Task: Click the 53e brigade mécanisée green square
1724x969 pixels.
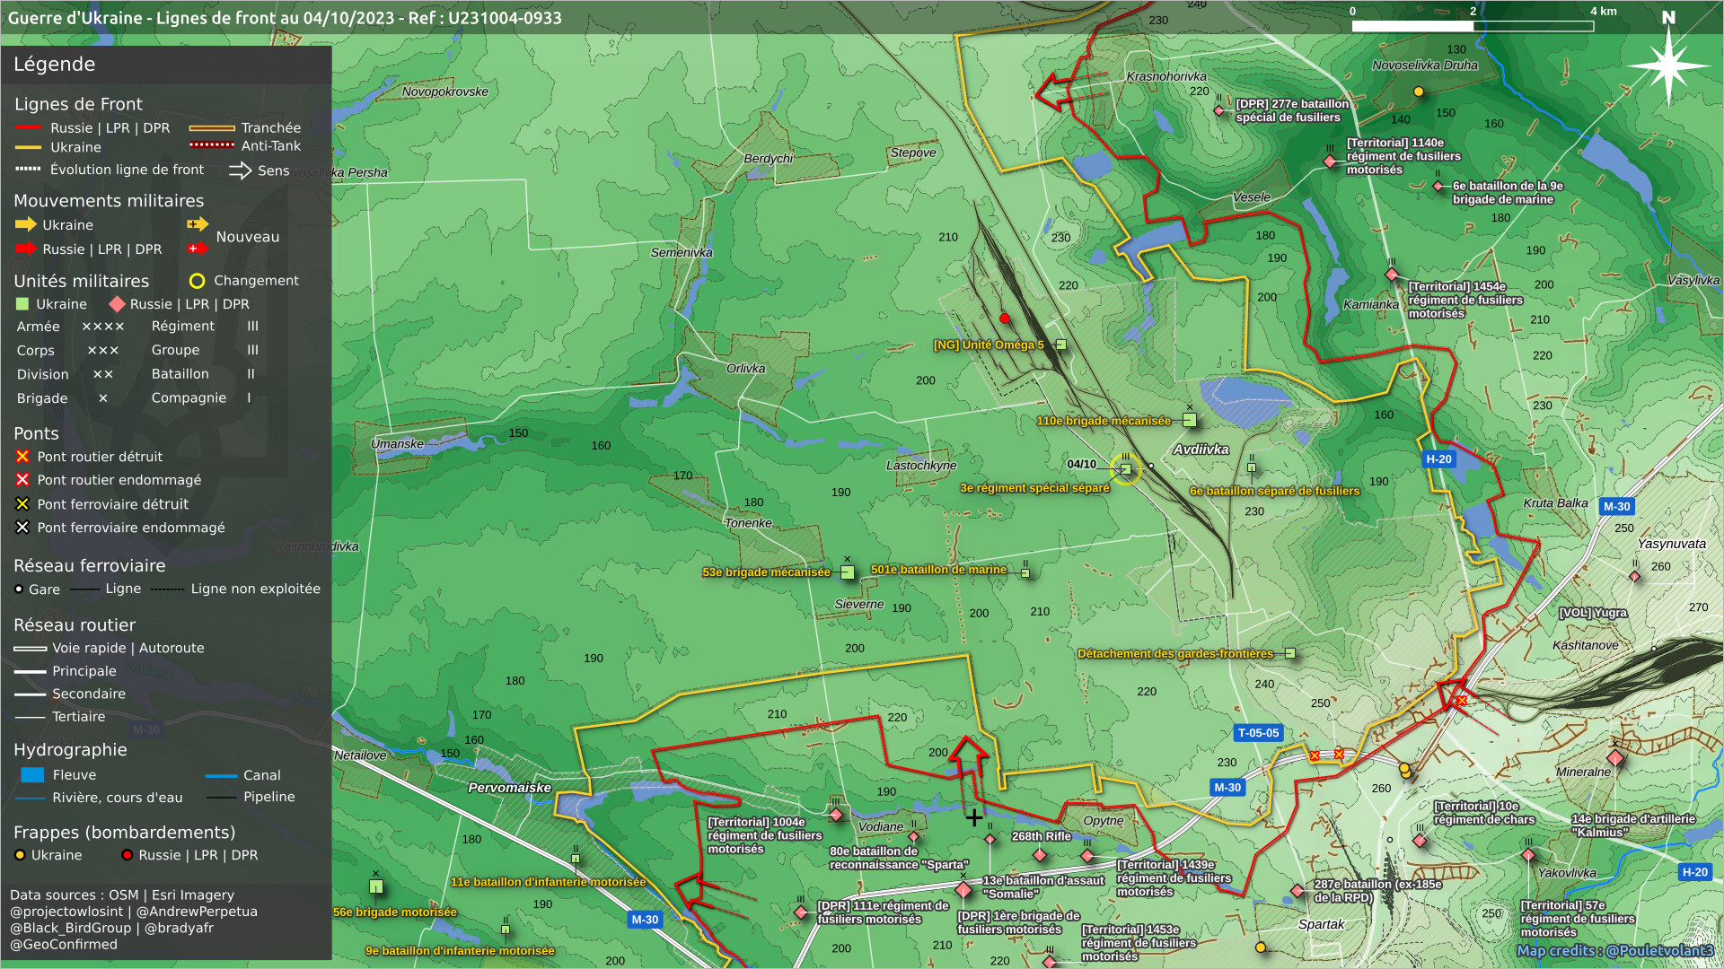Action: [847, 572]
